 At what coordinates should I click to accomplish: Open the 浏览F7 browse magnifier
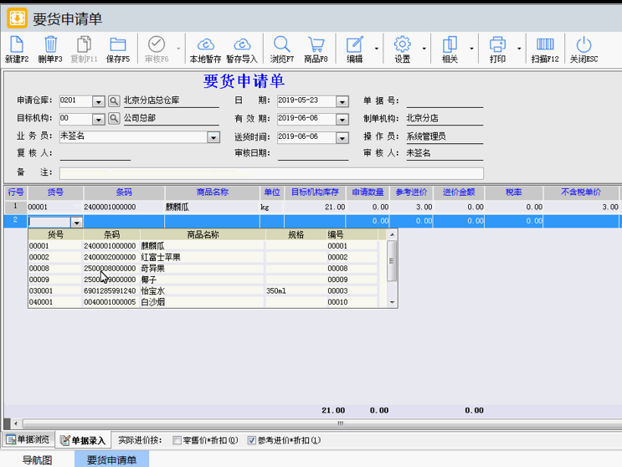click(282, 47)
